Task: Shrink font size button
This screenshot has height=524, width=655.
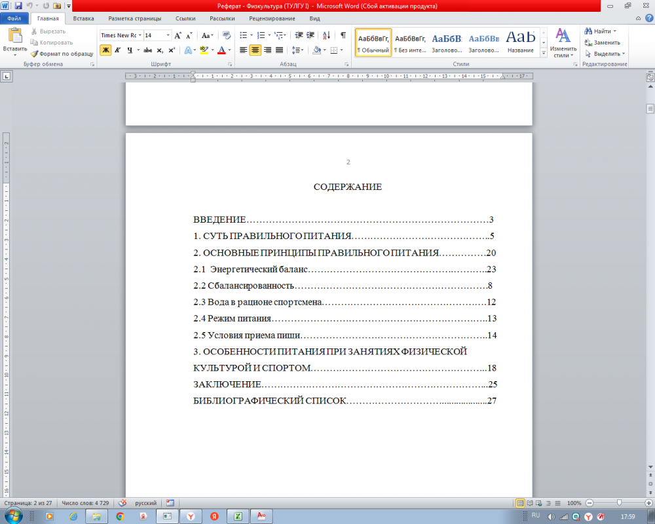Action: [x=189, y=35]
